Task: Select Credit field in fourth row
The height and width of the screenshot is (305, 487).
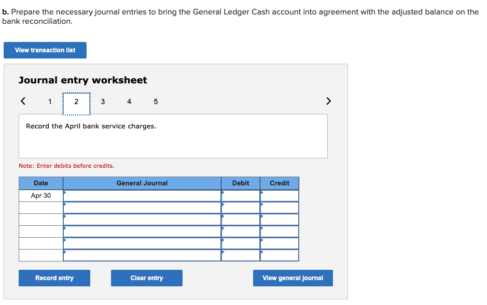Action: tap(280, 231)
